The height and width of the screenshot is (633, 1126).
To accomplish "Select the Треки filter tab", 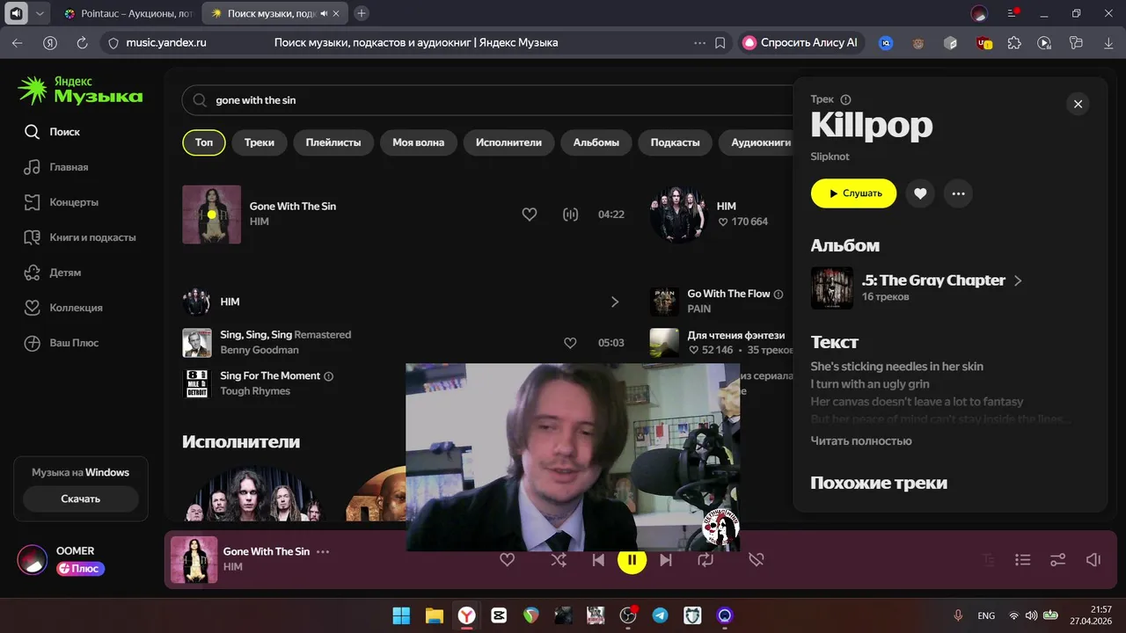I will point(260,142).
